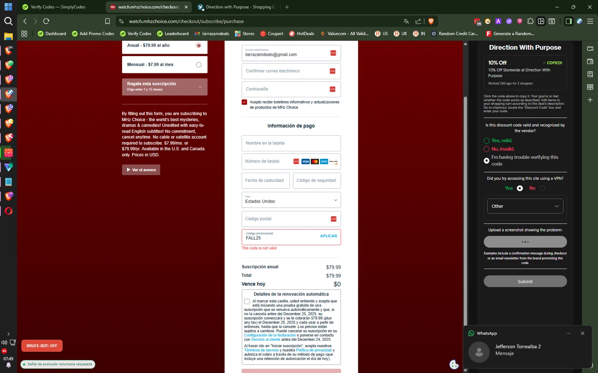Click the volume speaker tray icon
This screenshot has width=598, height=373.
[4, 342]
